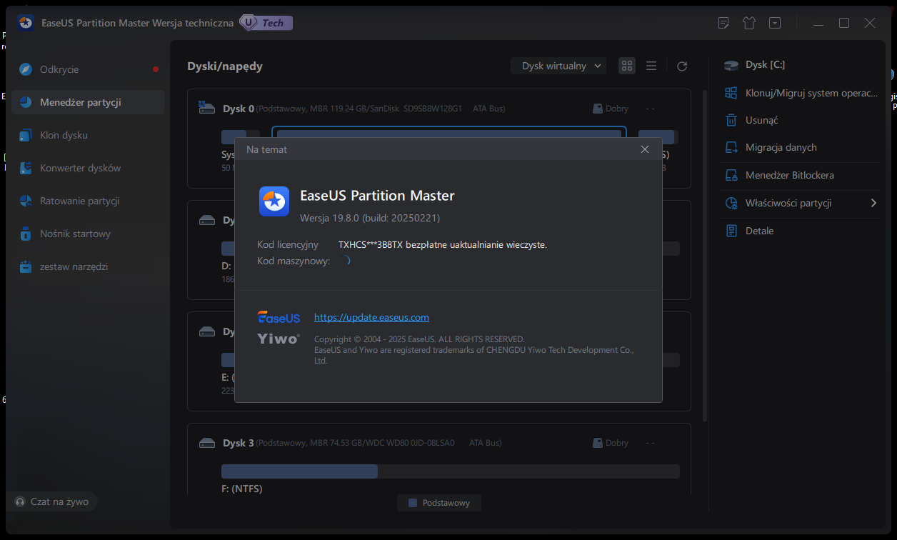Click the Odkrycie compass icon
897x540 pixels.
pyautogui.click(x=26, y=69)
